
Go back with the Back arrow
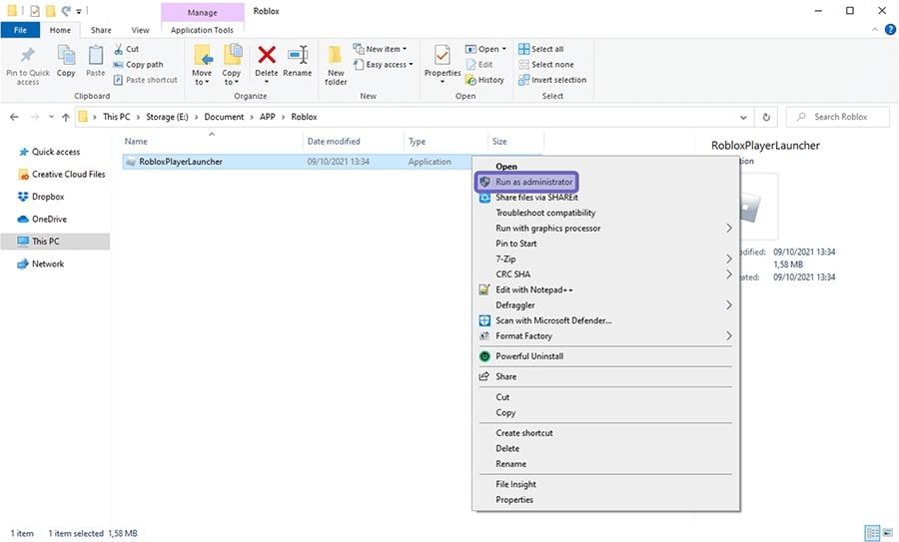[x=14, y=117]
